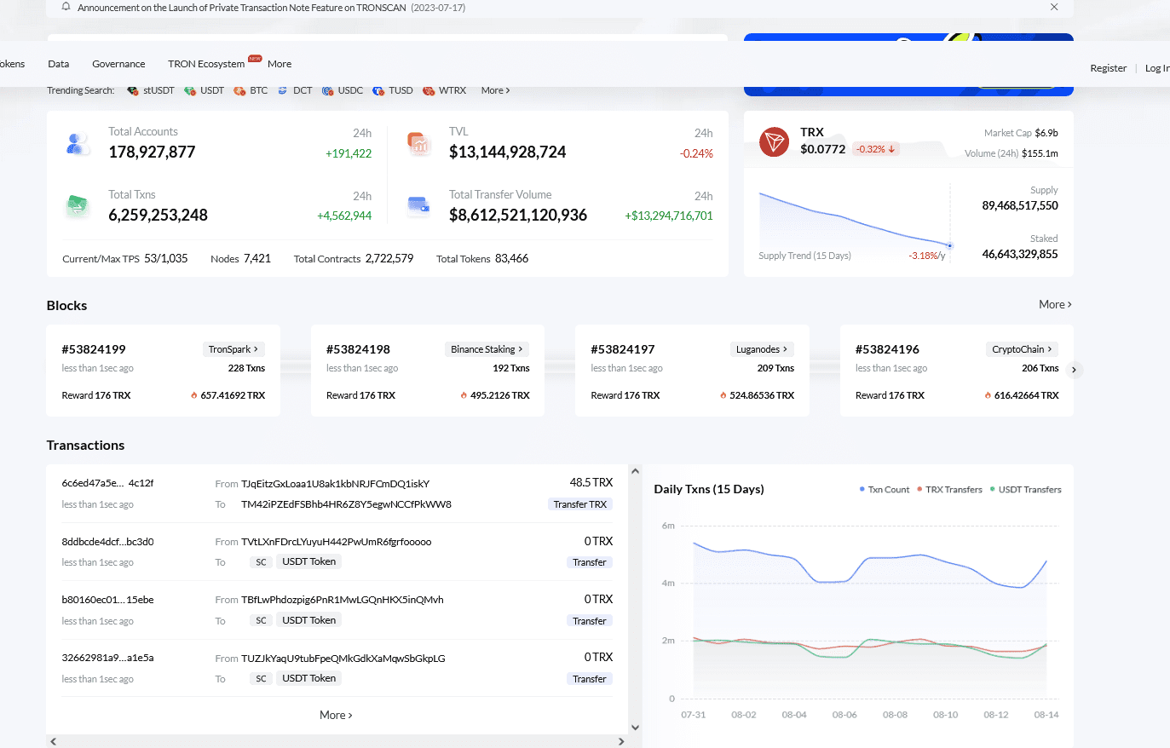1170x748 pixels.
Task: Click the USDC token icon in trending search
Action: [327, 90]
